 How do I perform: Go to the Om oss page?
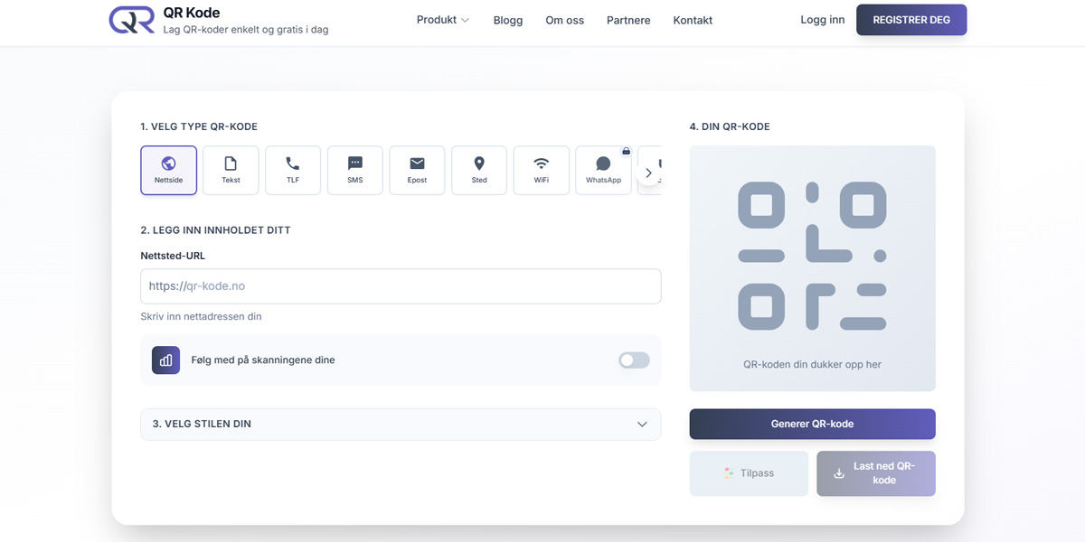[x=565, y=20]
